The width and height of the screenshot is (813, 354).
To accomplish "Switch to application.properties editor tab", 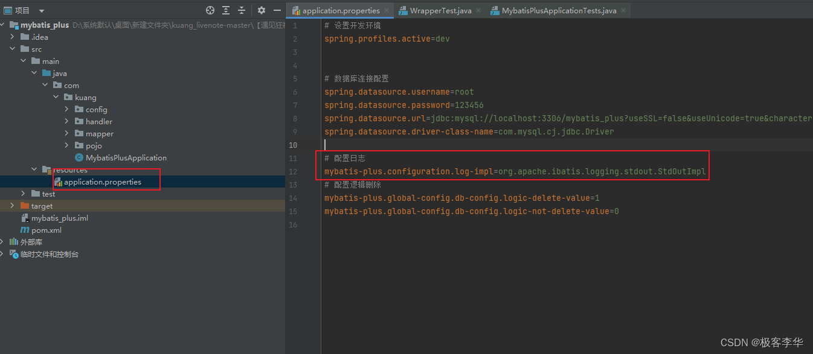I will (341, 10).
